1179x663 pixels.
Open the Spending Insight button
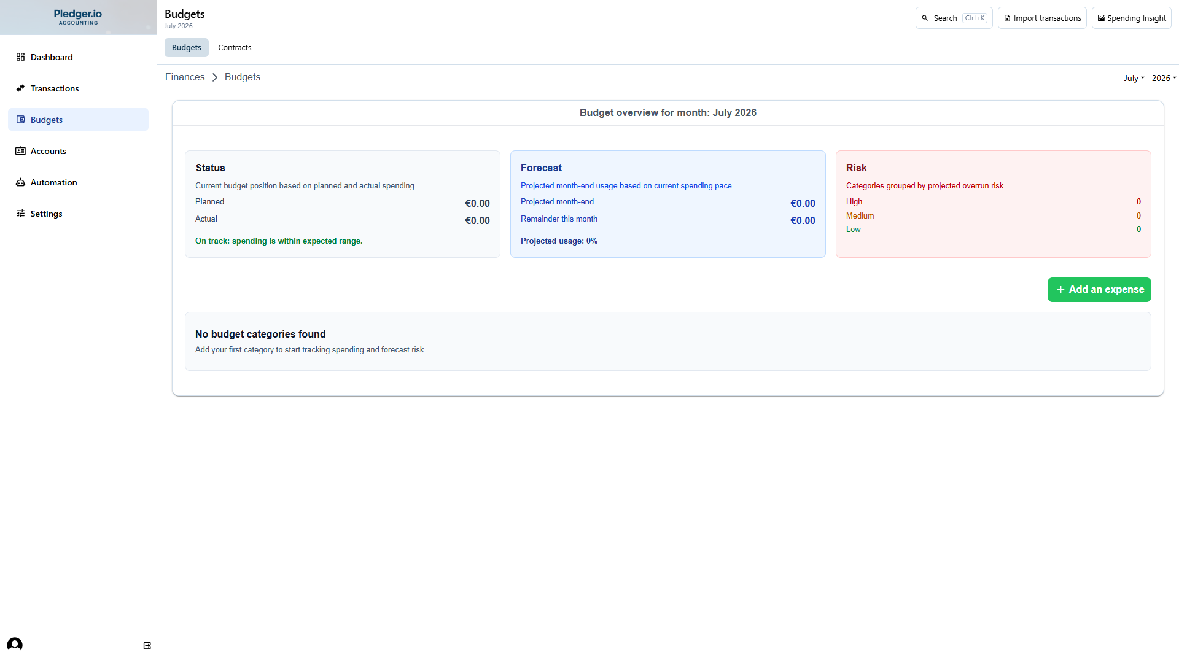coord(1132,18)
